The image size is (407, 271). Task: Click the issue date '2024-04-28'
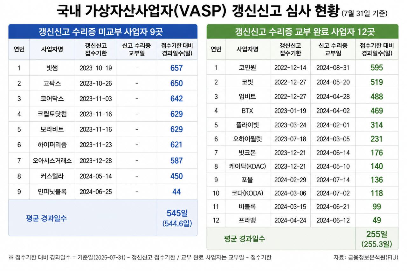point(333,97)
